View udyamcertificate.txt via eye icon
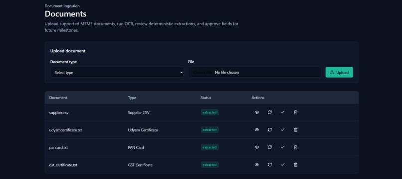Viewport: 402px width, 179px height. [257, 130]
